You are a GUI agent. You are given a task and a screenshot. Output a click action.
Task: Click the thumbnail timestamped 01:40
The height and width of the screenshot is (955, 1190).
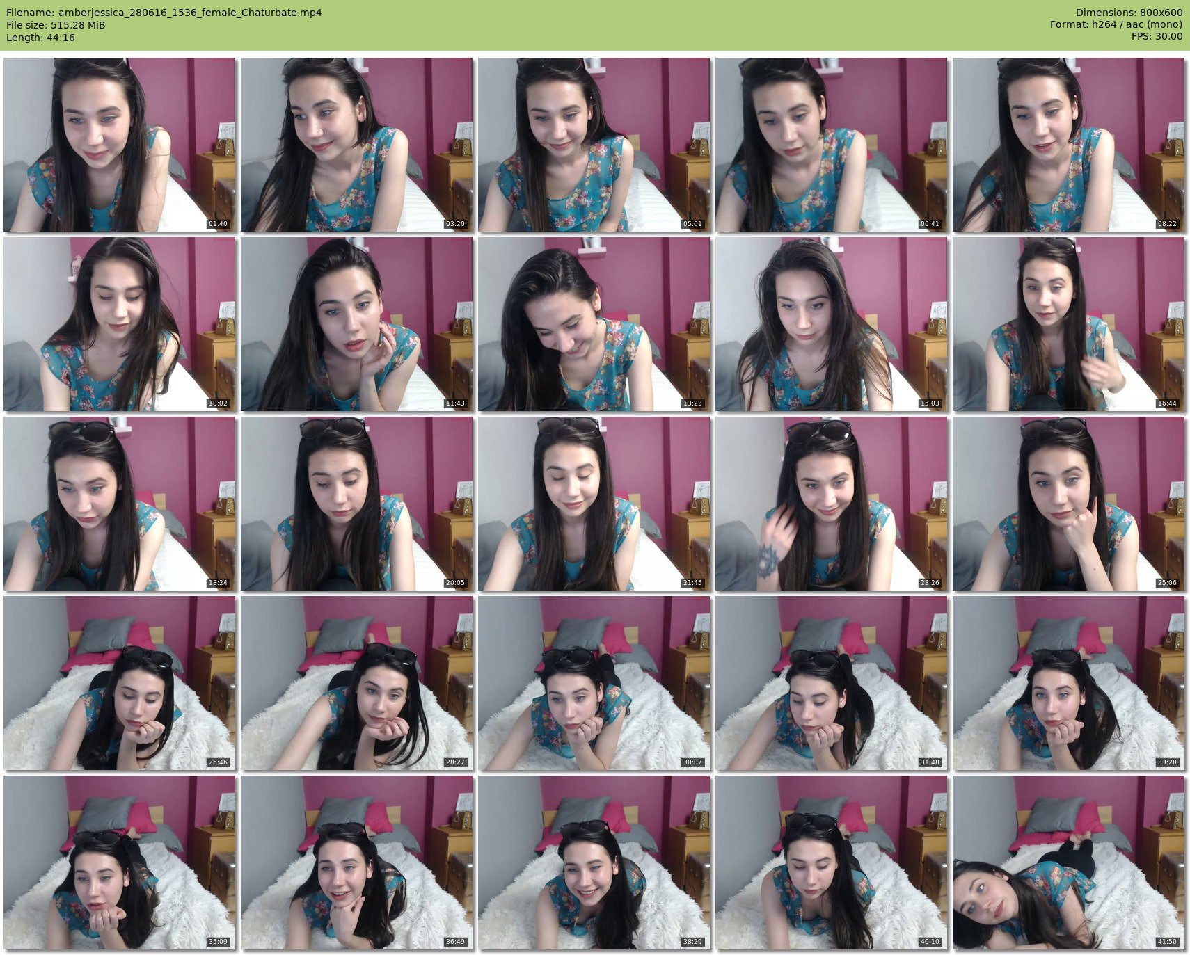coord(119,145)
